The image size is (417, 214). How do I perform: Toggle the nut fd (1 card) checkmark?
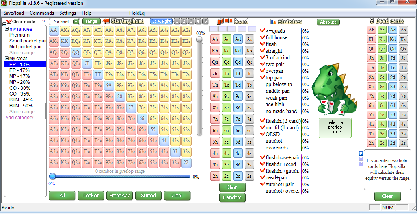tap(262, 127)
